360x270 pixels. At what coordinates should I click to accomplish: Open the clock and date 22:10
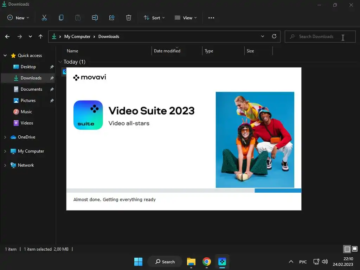[343, 262]
